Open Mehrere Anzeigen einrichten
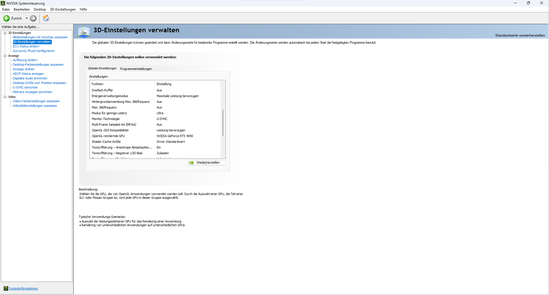 (x=33, y=92)
